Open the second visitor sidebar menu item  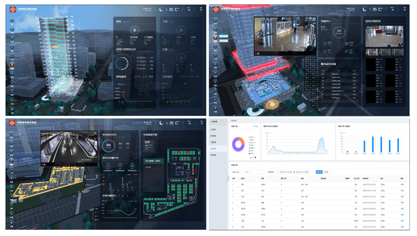(214, 136)
